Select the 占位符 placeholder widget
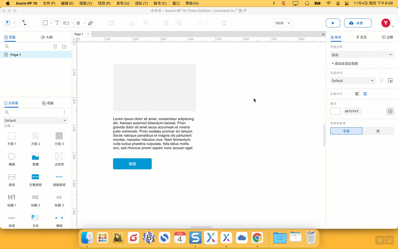Screen dimensions: 398x249 point(59,159)
